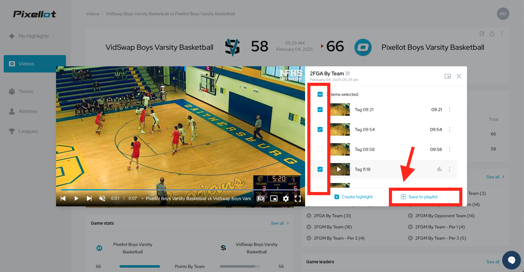This screenshot has width=524, height=272.
Task: Click the TV cast icon in player
Action: point(261,199)
